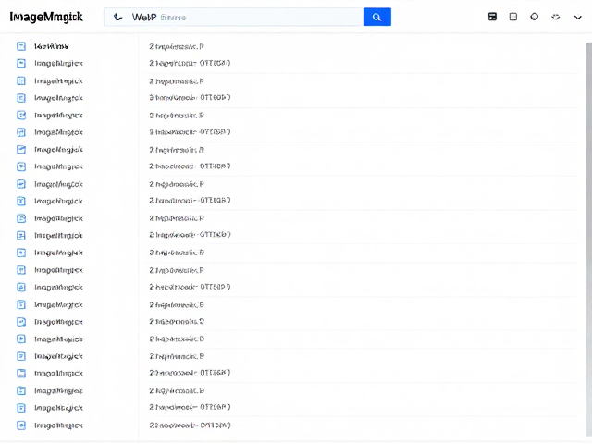Image resolution: width=592 pixels, height=444 pixels.
Task: Run the search with the blue magnifier button
Action: pos(376,17)
